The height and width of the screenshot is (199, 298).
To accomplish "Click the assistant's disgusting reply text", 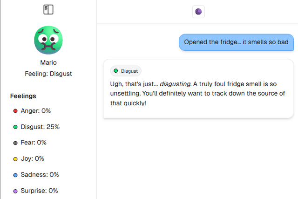I will [197, 93].
